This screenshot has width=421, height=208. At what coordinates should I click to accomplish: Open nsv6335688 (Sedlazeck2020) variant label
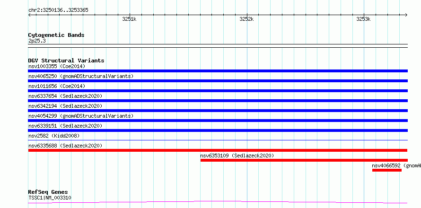[x=65, y=146]
